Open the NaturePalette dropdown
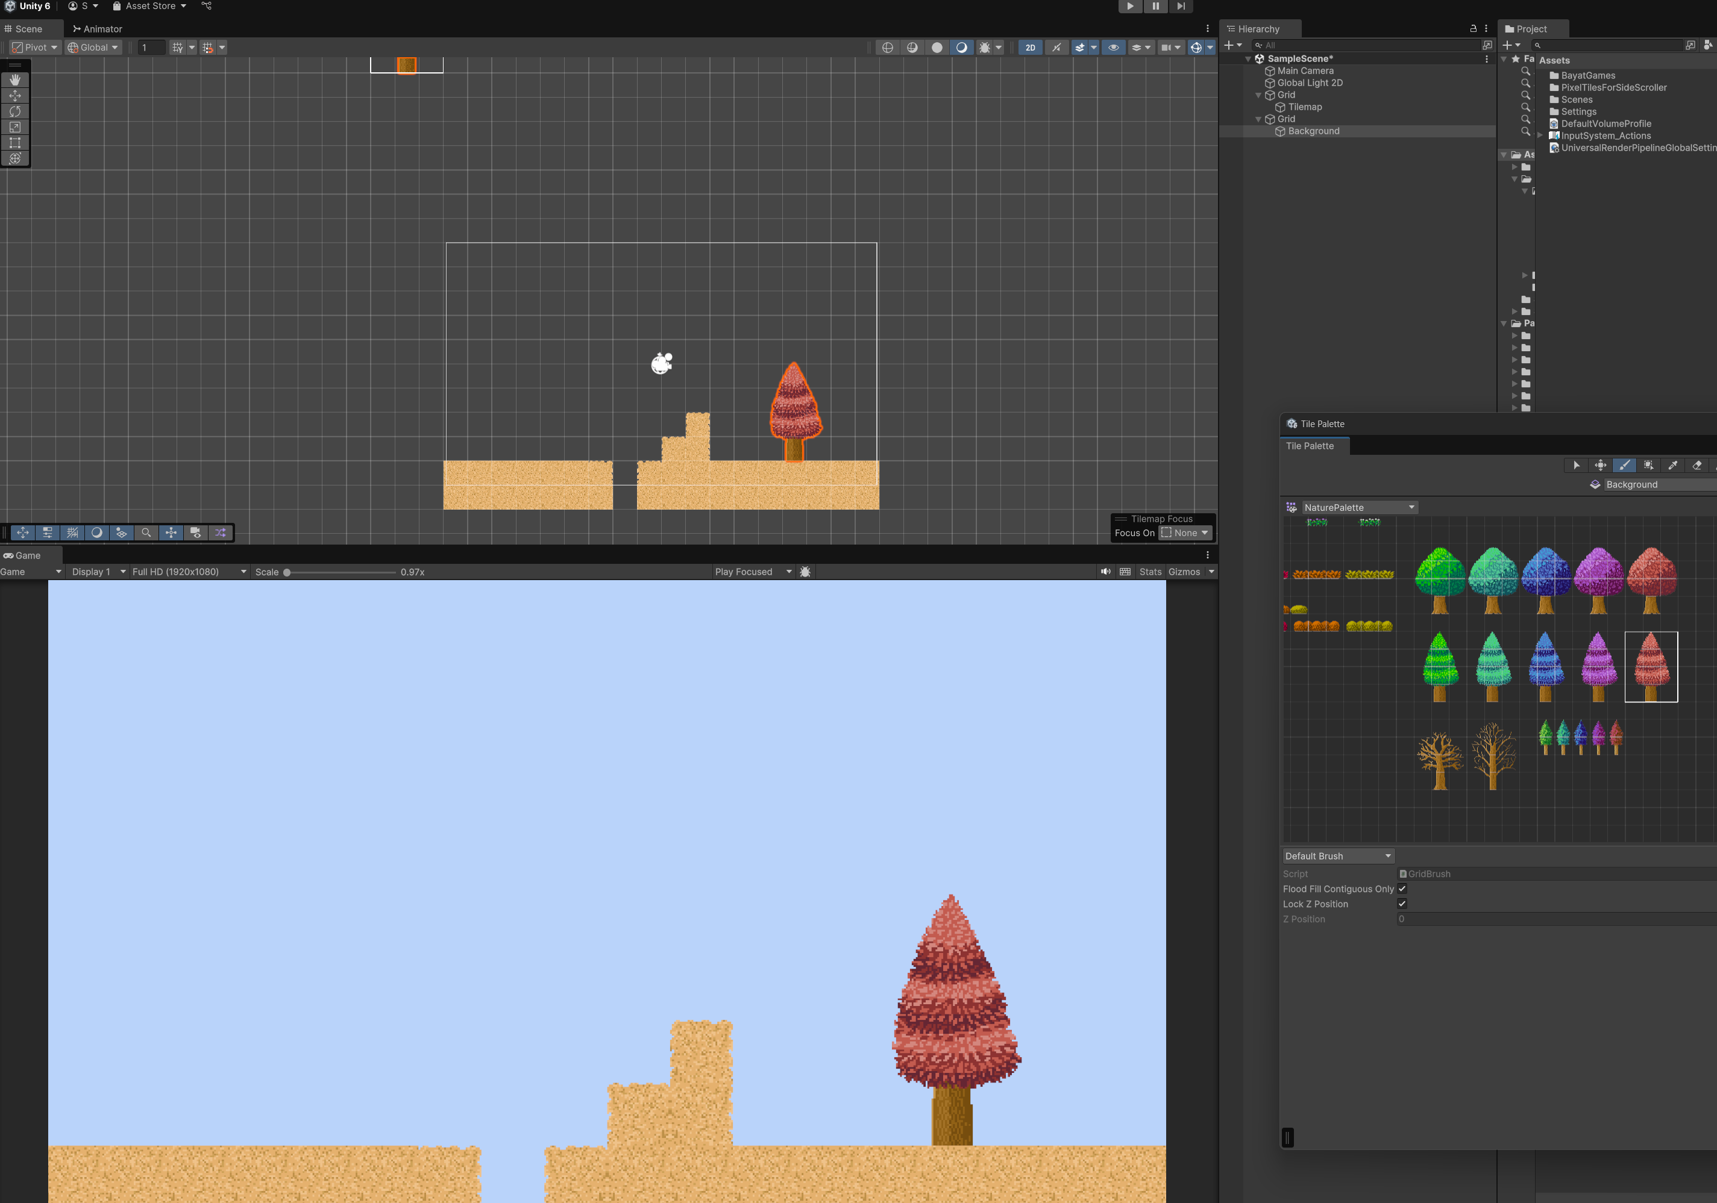This screenshot has width=1717, height=1203. click(x=1359, y=508)
